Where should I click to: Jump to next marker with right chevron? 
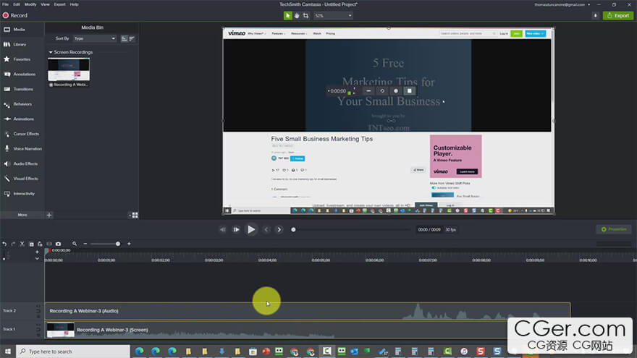pos(279,229)
